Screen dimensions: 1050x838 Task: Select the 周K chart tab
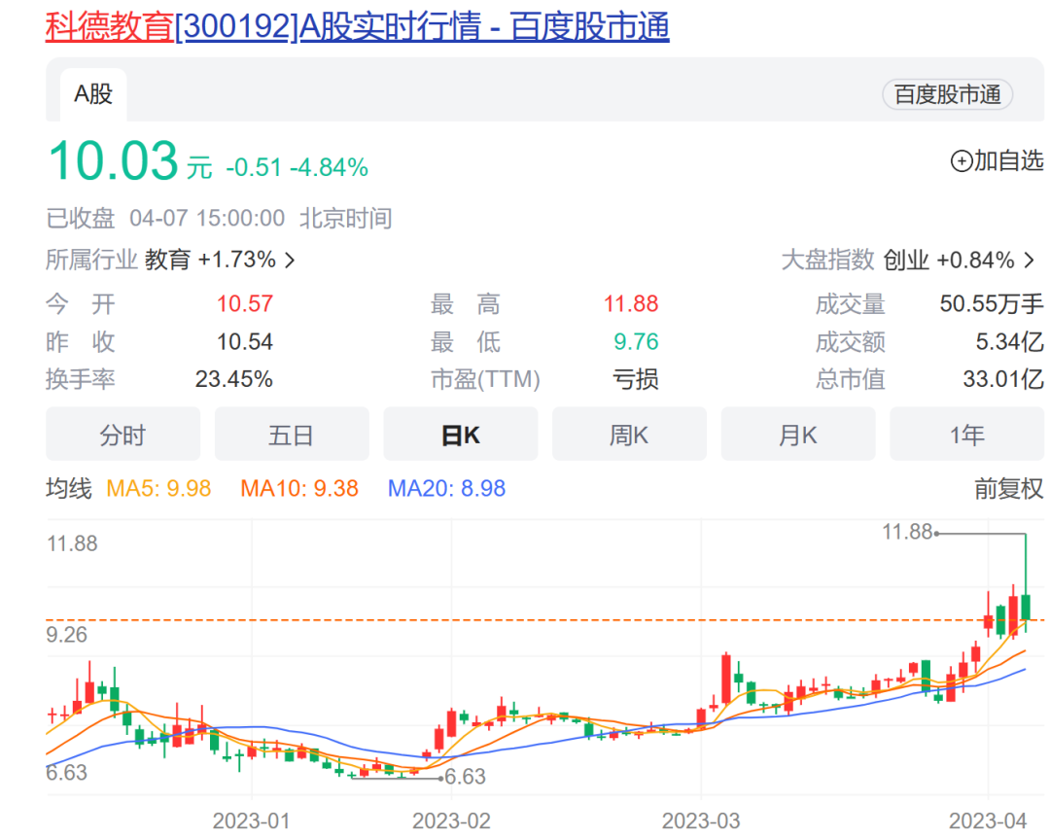629,435
